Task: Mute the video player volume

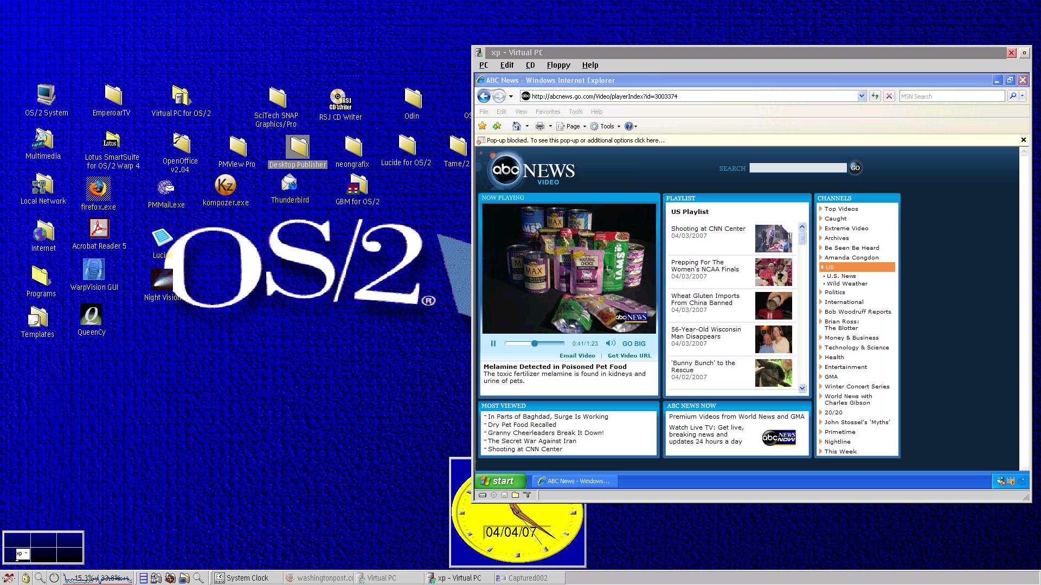Action: click(611, 343)
